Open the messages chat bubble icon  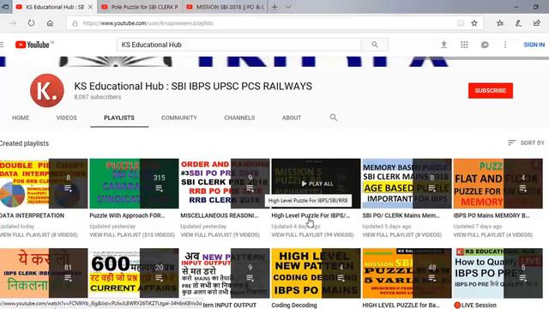click(x=485, y=45)
